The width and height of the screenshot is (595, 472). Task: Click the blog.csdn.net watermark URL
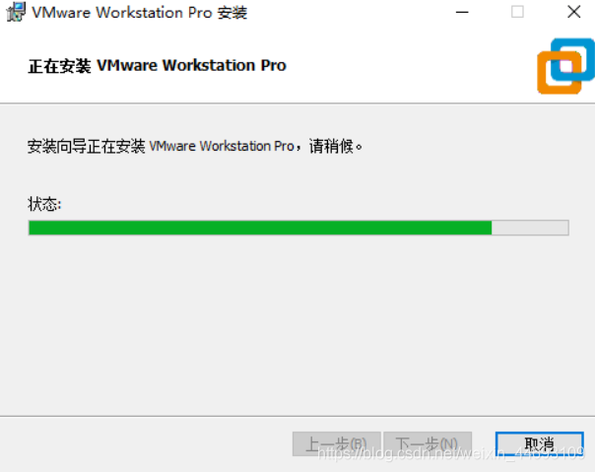point(451,453)
